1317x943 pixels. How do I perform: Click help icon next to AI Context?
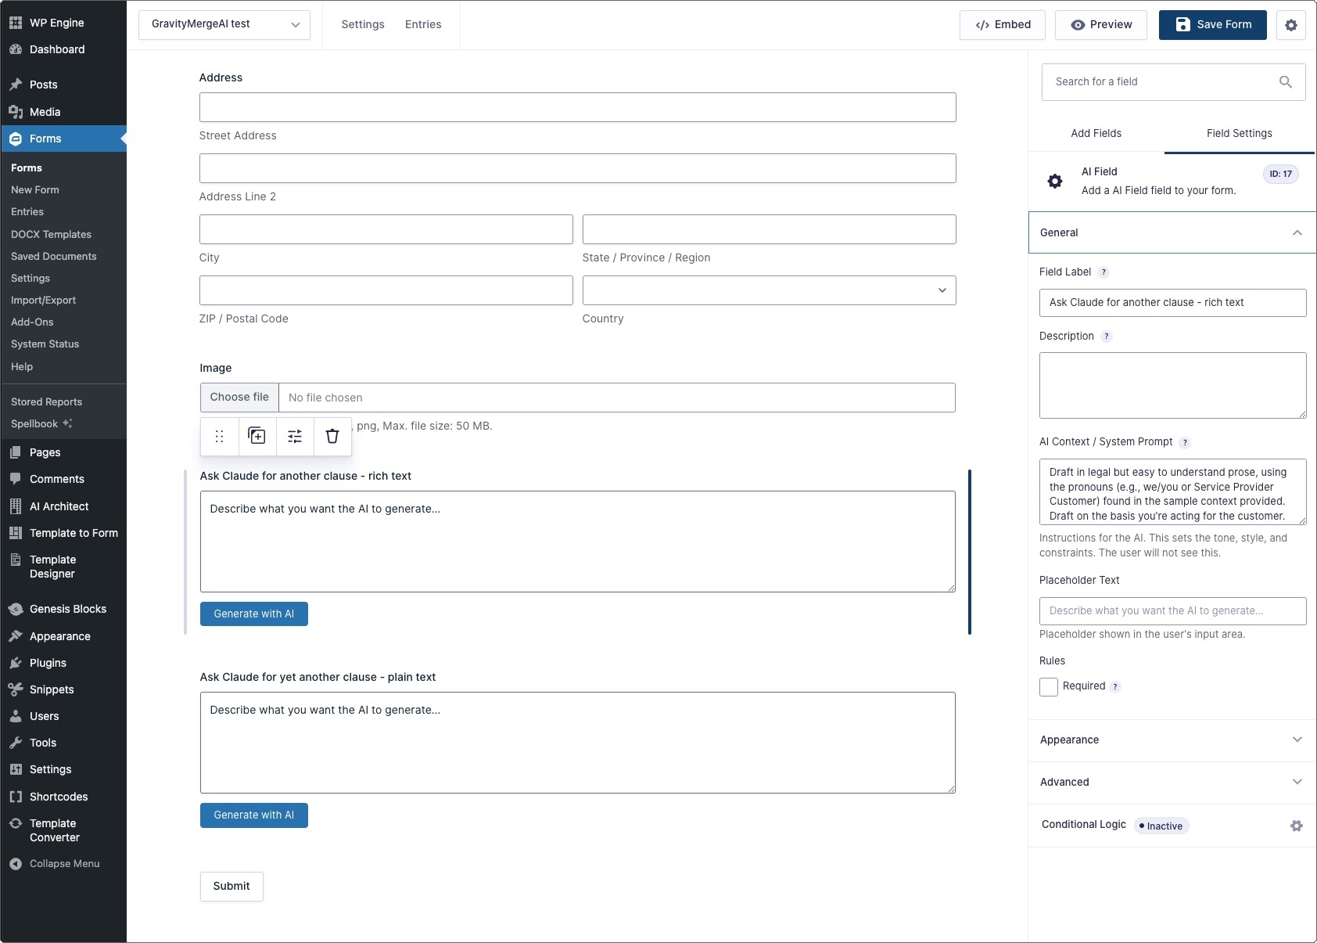[1185, 443]
